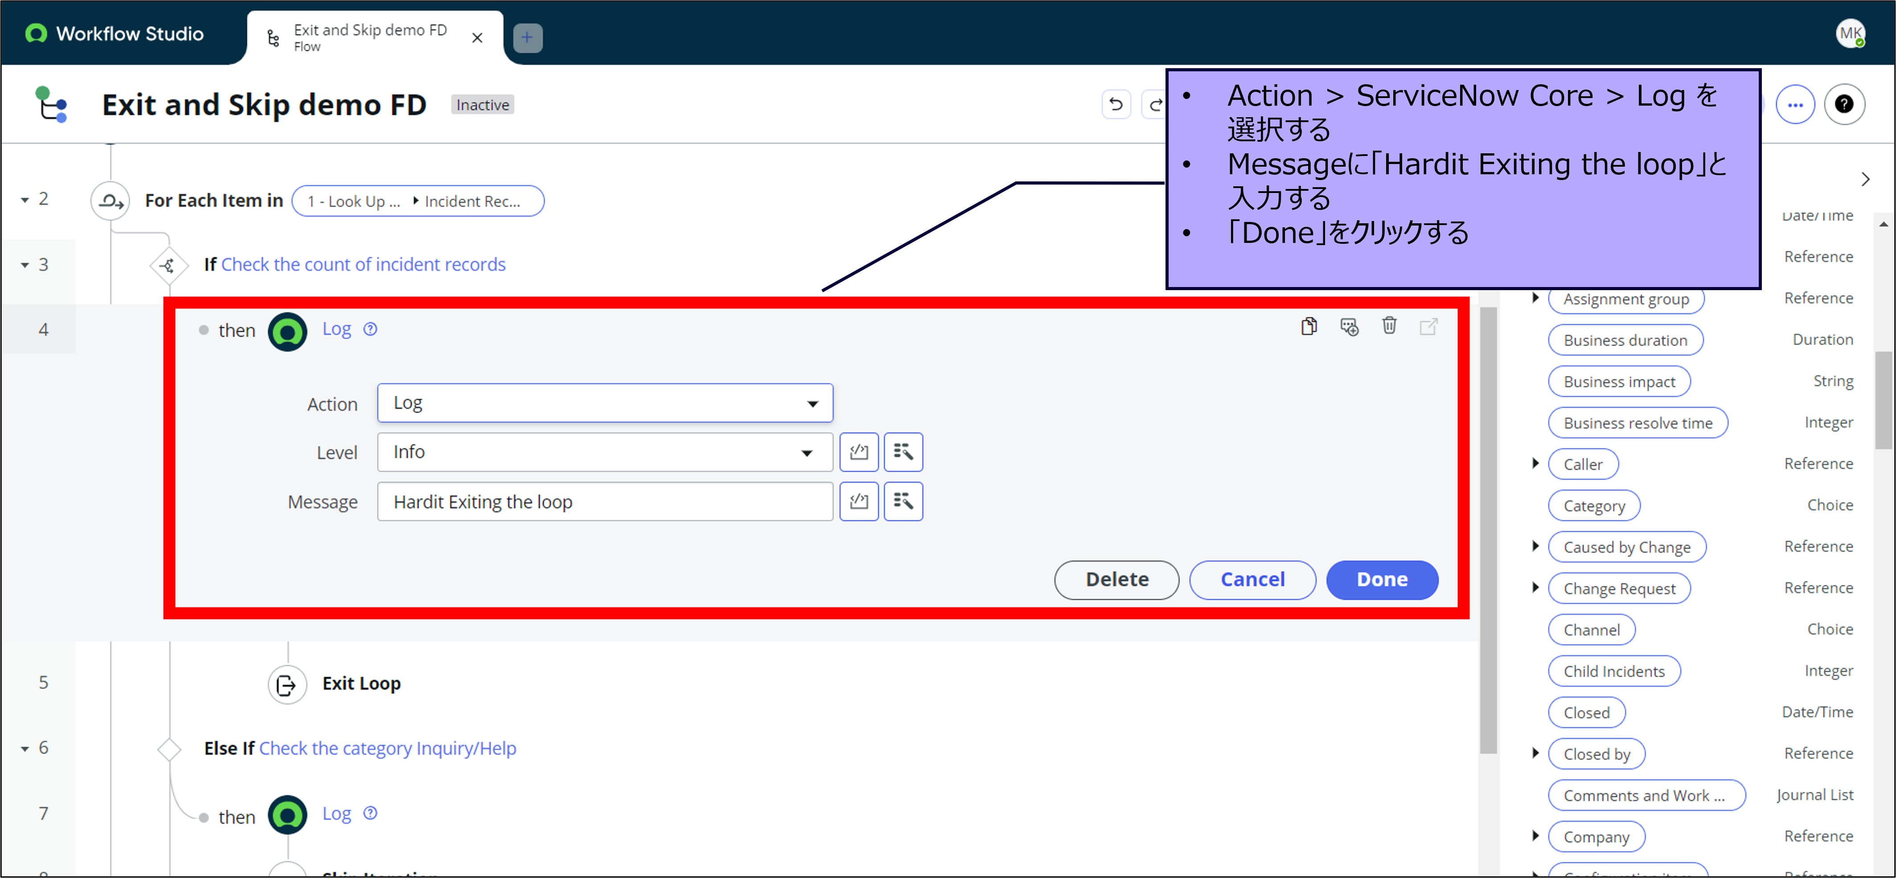The height and width of the screenshot is (878, 1896).
Task: Click the Done button
Action: pos(1382,580)
